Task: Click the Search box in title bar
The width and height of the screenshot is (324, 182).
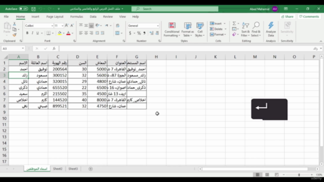Action: [x=175, y=9]
